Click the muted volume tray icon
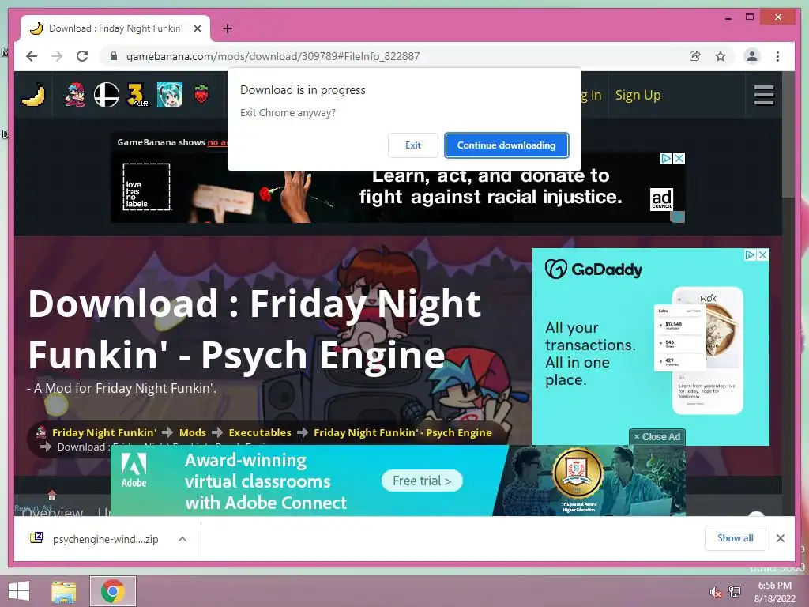809x607 pixels. (715, 592)
